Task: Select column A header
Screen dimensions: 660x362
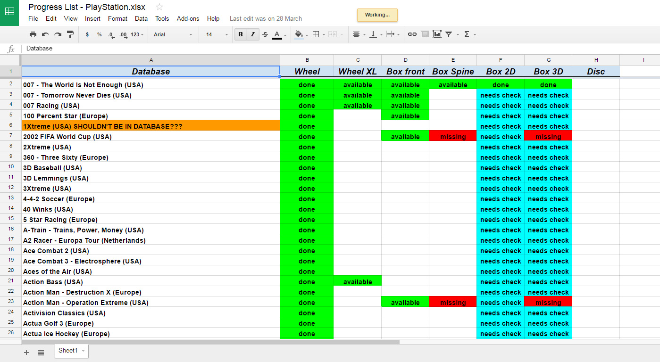Action: [151, 60]
